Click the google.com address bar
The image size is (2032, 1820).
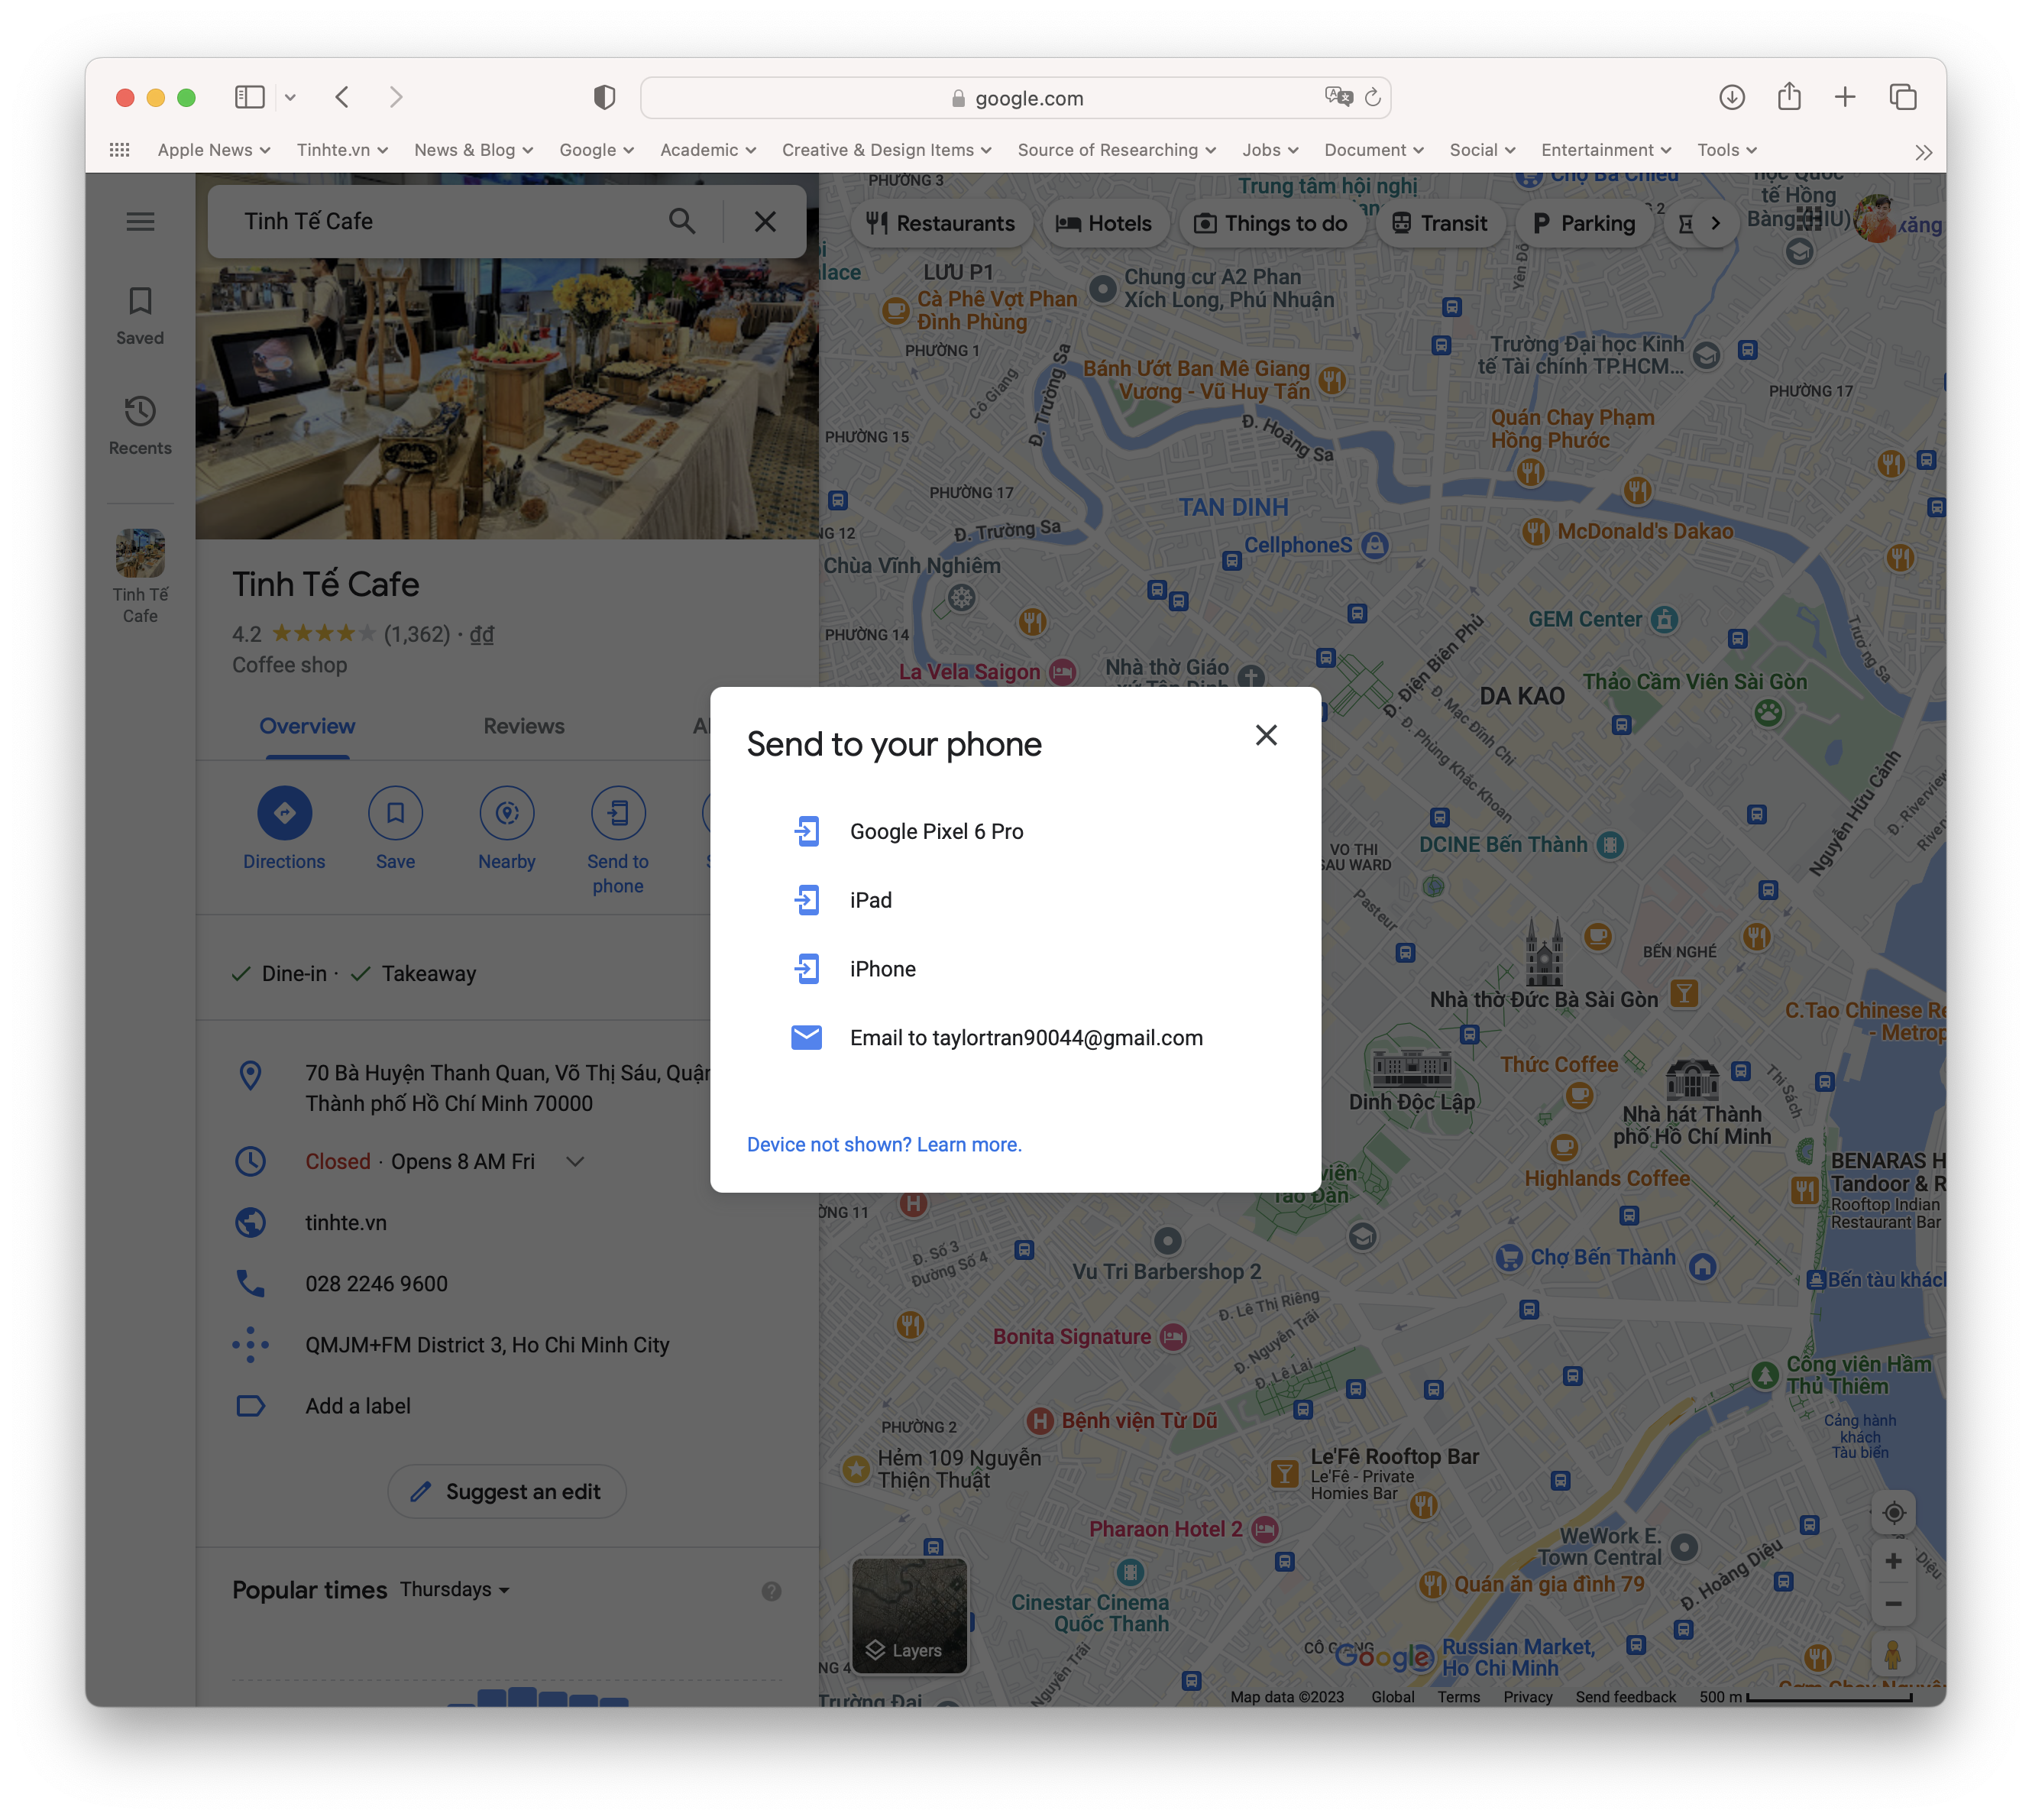(x=1015, y=98)
